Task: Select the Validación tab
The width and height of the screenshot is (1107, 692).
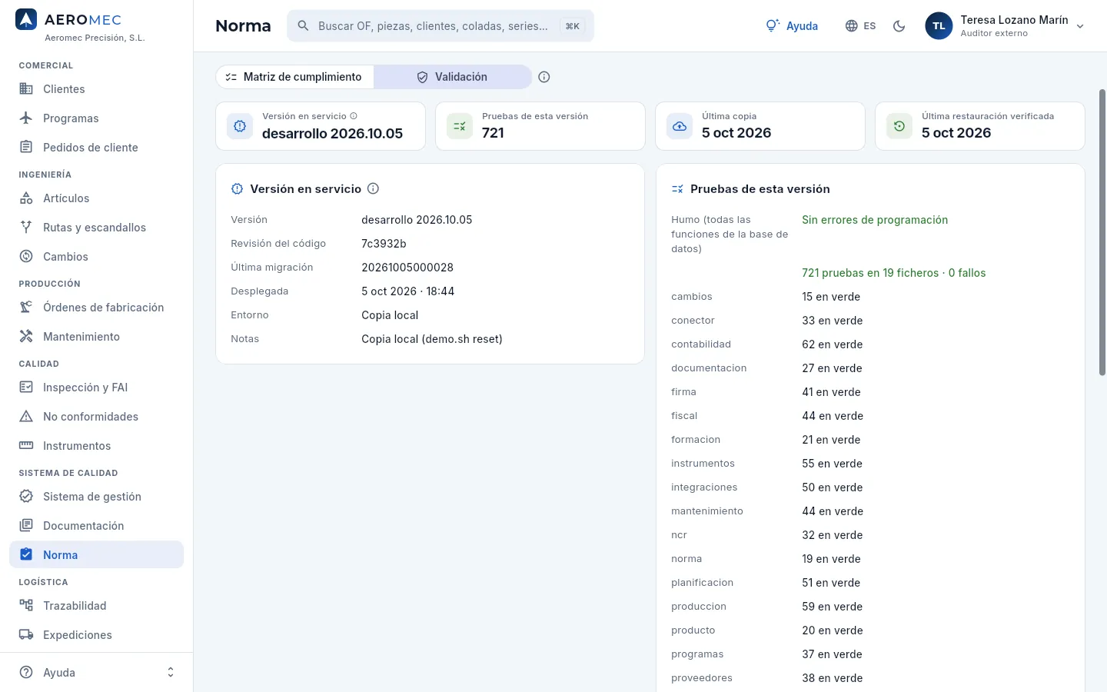Action: [452, 77]
